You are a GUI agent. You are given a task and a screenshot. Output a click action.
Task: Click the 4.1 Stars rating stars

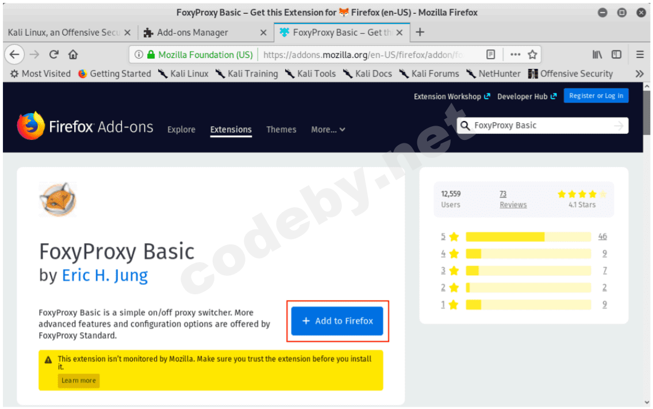582,194
